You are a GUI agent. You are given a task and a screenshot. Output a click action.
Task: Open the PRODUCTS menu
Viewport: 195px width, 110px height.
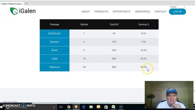[x=101, y=12]
